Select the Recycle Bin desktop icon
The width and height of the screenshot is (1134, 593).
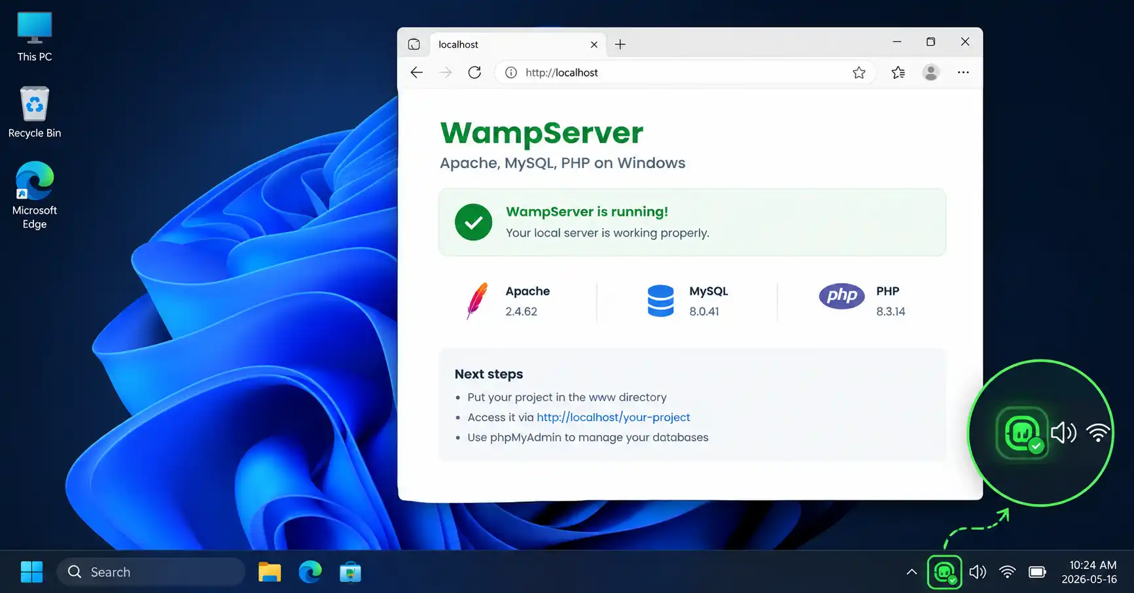35,112
